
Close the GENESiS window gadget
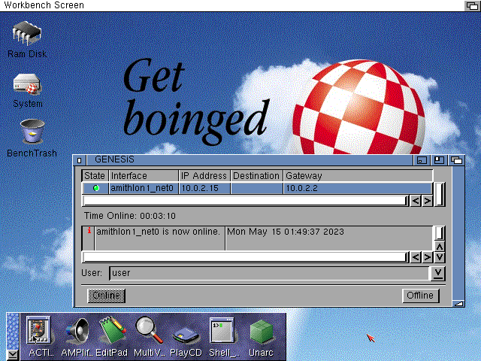80,160
